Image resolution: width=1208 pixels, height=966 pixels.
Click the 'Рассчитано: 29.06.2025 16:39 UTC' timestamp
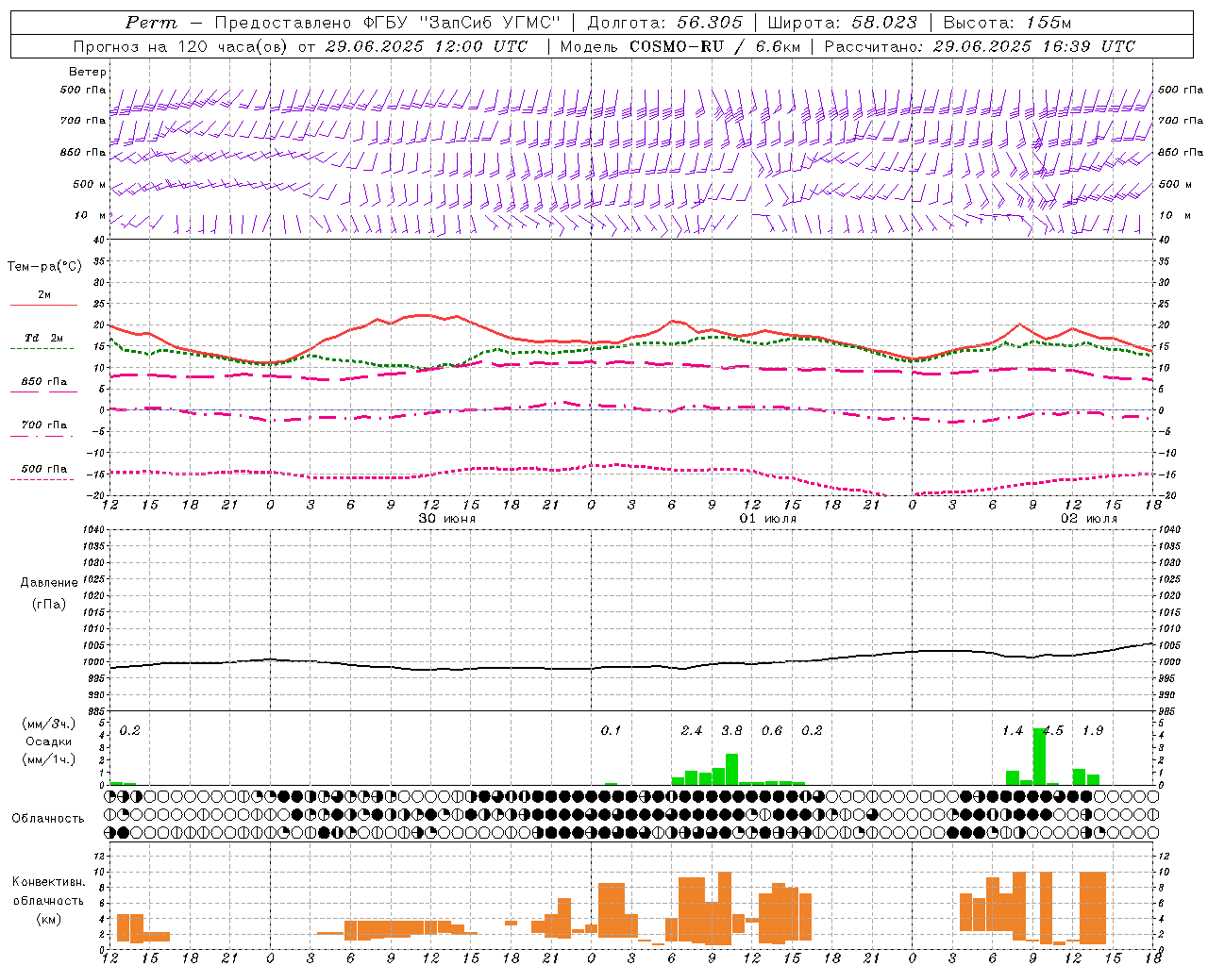(x=980, y=46)
